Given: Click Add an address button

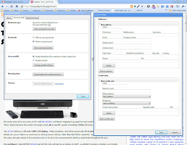Looking at the screenshot, I should click(106, 71).
